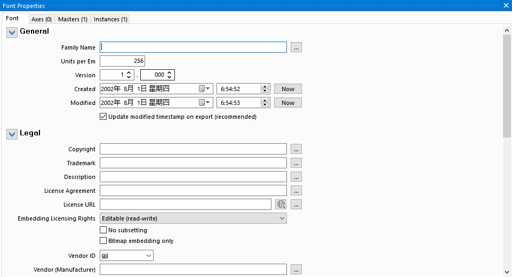
Task: Click ellipsis button next to Family Name
Action: tap(297, 47)
